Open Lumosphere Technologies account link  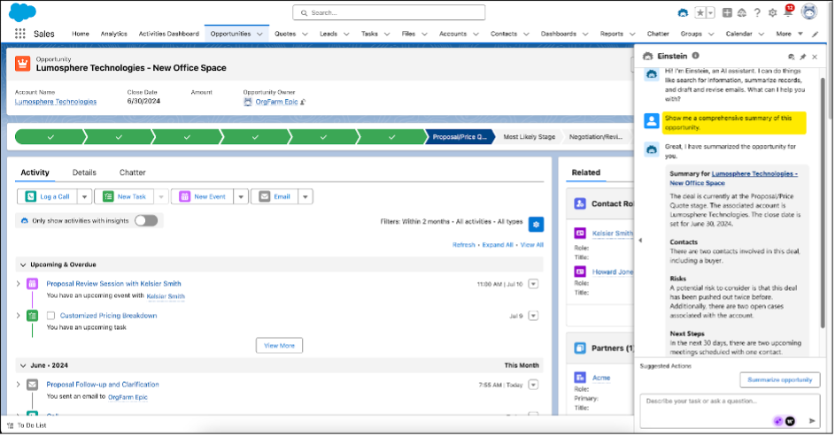56,102
